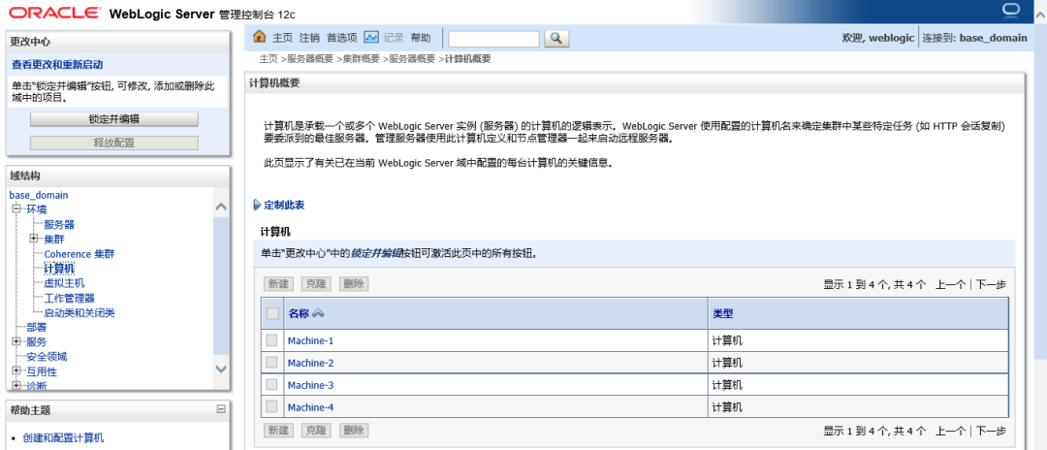This screenshot has height=450, width=1047.
Task: Select 安全领域 in domain tree
Action: coord(47,356)
